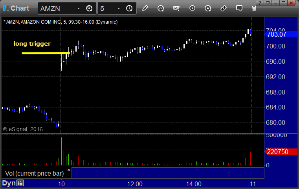Image resolution: width=299 pixels, height=189 pixels.
Task: Open the time template clock icon
Action: point(129,9)
